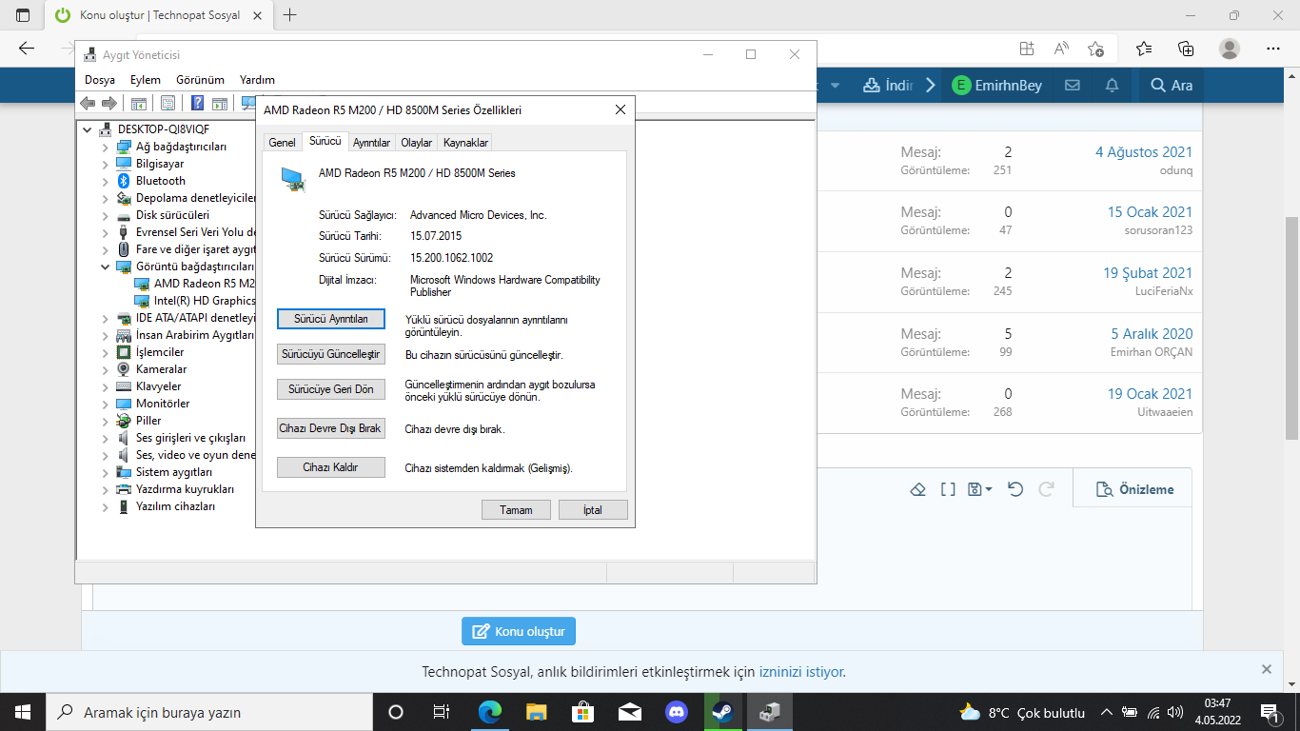This screenshot has width=1300, height=731.
Task: Open the envelope messages icon in forum header
Action: (x=1073, y=86)
